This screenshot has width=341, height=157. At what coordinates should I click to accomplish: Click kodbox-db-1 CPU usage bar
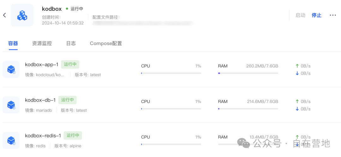tap(171, 109)
